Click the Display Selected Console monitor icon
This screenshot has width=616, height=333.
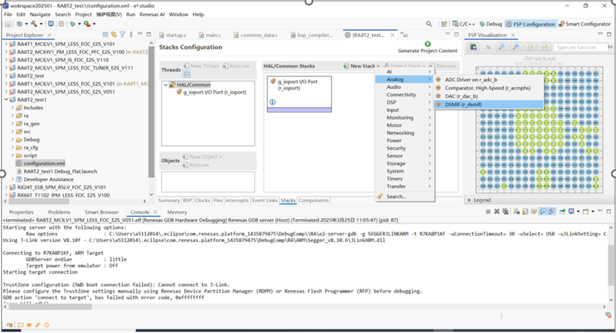(x=572, y=212)
